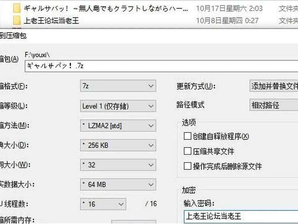Click archive name field ギャルサバッ！.7z
The image size is (298, 224).
coord(161,66)
